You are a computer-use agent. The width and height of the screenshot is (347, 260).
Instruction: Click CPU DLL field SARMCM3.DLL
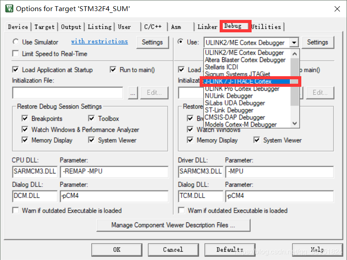35,172
